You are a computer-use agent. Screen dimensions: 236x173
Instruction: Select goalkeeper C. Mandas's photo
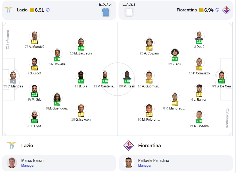(x=13, y=76)
